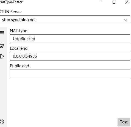The height and width of the screenshot is (127, 131).
Task: Click the STUN Server label
Action: click(x=11, y=12)
